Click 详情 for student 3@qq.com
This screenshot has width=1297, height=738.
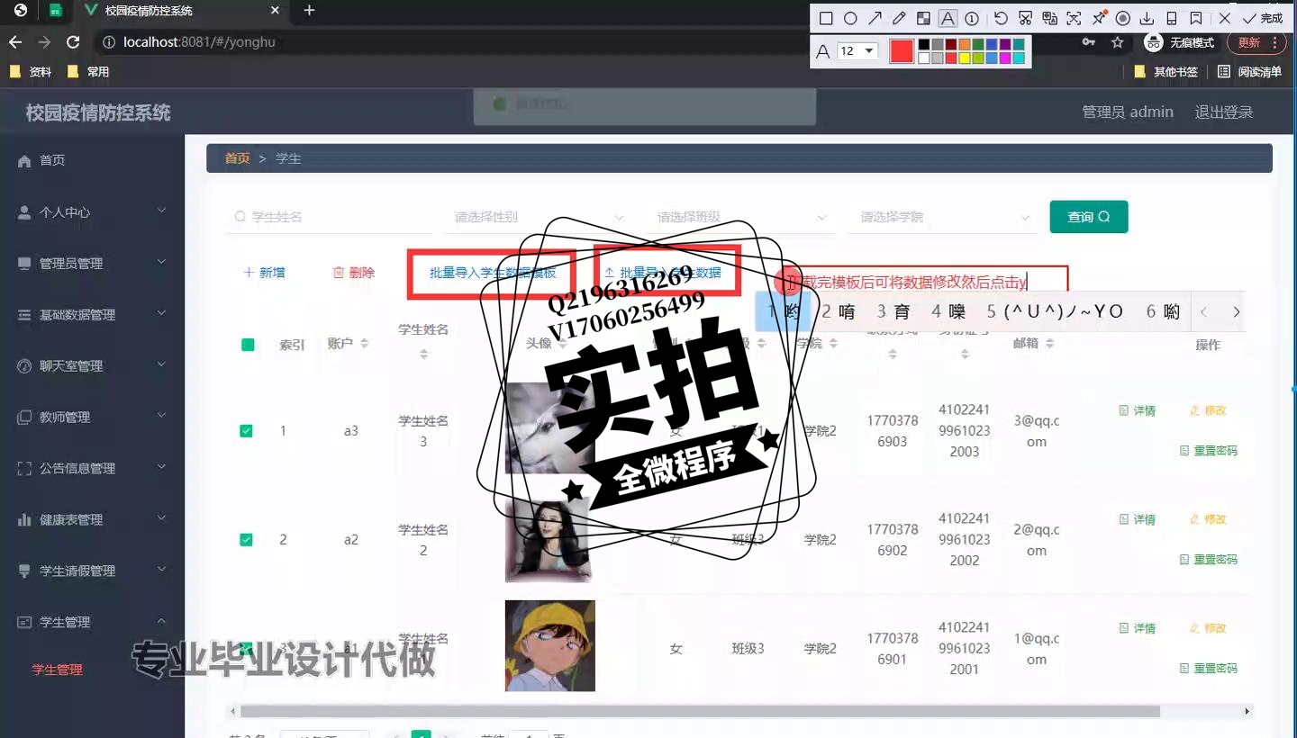click(x=1138, y=410)
